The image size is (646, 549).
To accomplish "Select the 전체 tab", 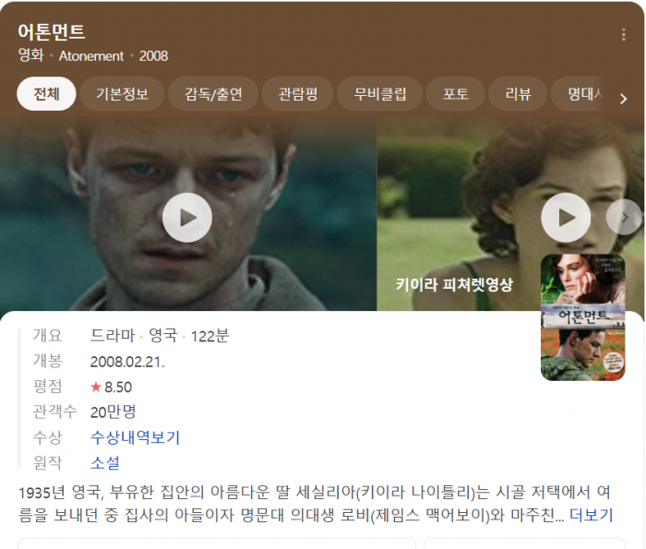I will (x=46, y=94).
